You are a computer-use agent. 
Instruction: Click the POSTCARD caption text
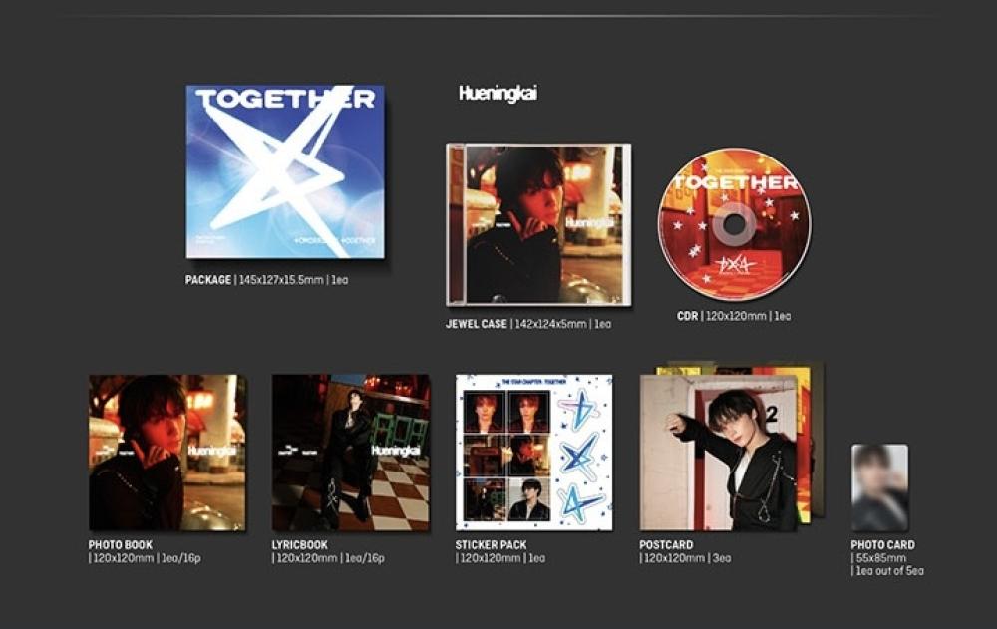pyautogui.click(x=666, y=545)
